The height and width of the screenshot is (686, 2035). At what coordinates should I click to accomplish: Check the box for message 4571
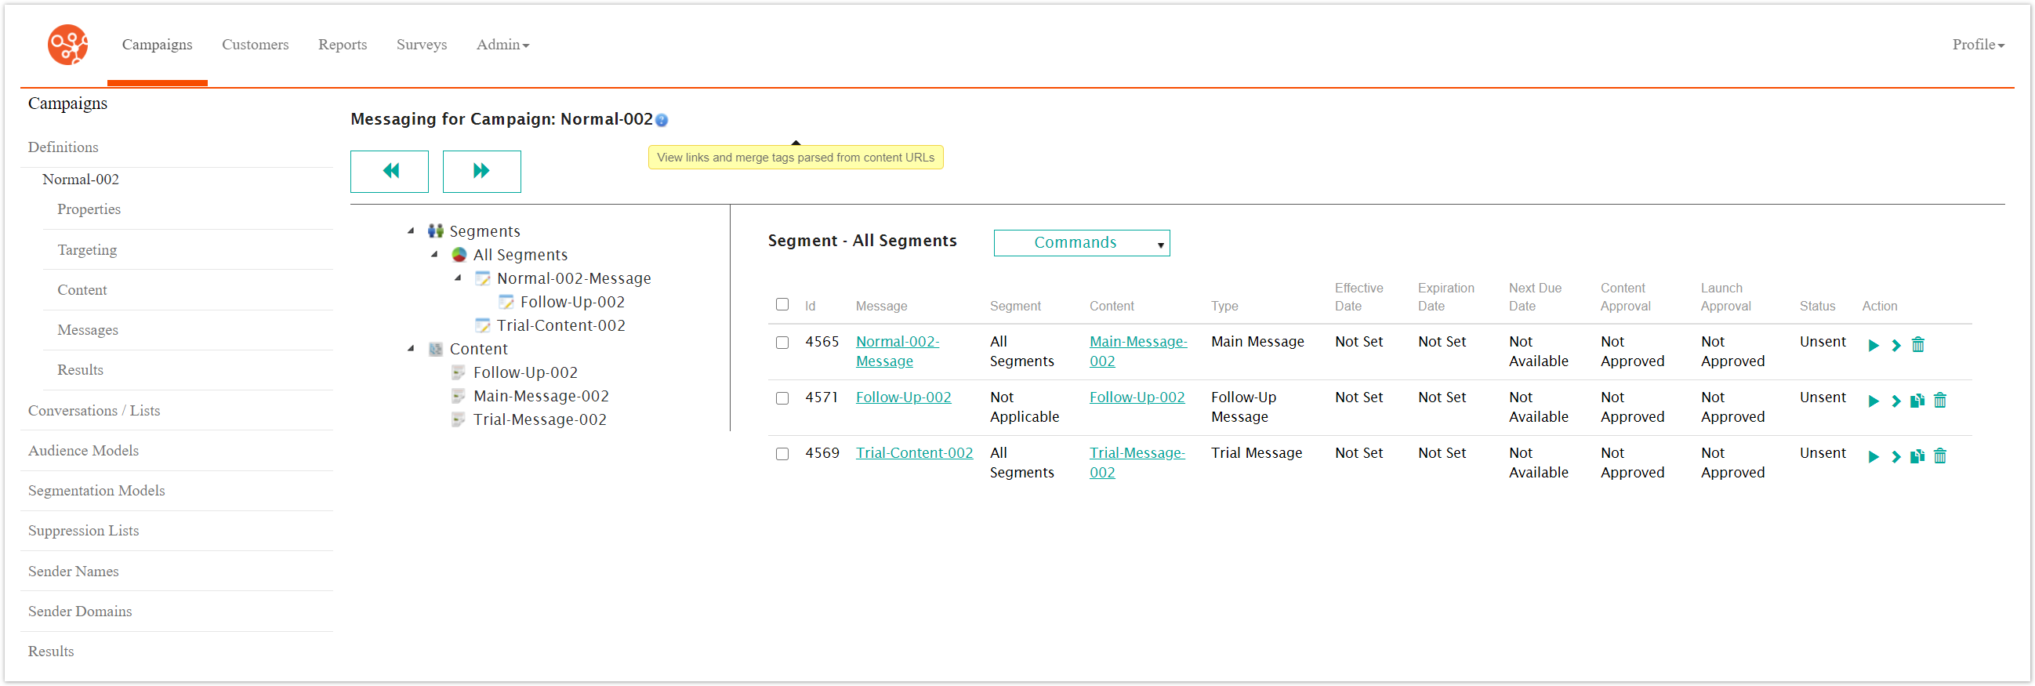click(782, 398)
